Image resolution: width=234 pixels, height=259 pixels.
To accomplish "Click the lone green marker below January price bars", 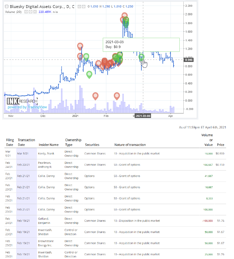I will (89, 75).
